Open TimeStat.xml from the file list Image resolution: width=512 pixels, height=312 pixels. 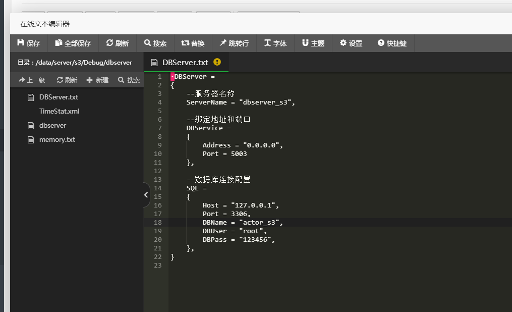[x=59, y=111]
